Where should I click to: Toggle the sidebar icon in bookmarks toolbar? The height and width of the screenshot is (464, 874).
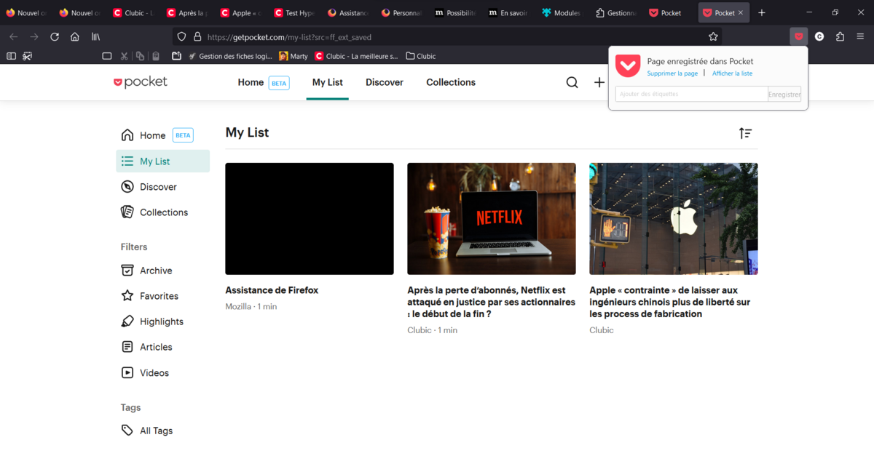(11, 56)
